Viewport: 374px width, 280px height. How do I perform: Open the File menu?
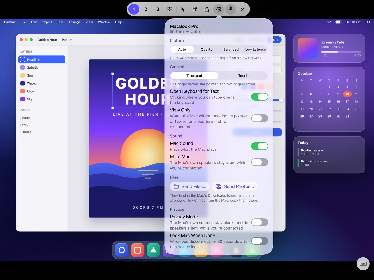23,22
